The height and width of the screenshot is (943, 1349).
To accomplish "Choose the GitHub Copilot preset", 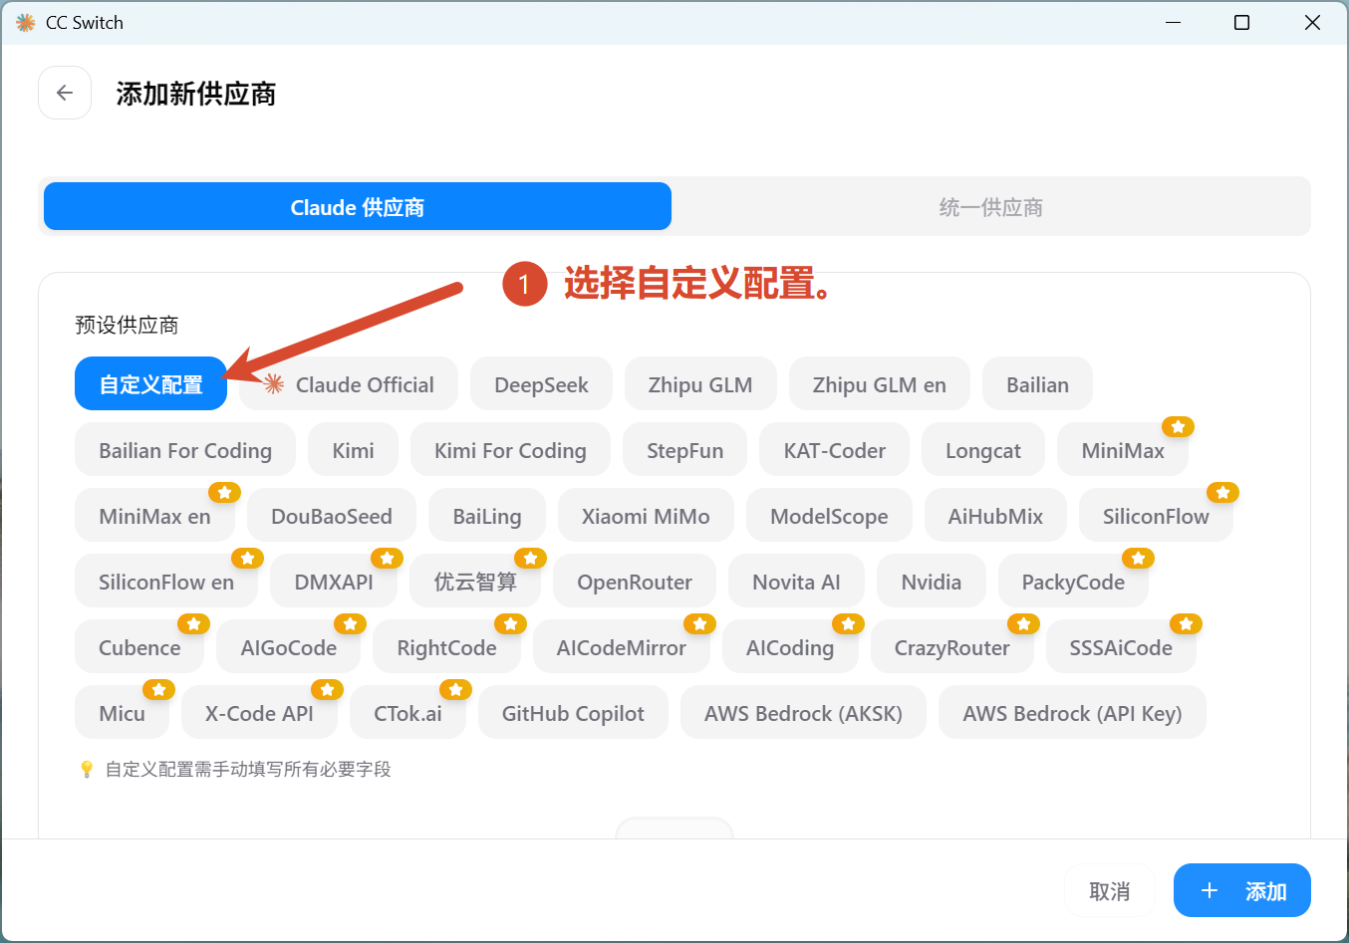I will tap(573, 712).
